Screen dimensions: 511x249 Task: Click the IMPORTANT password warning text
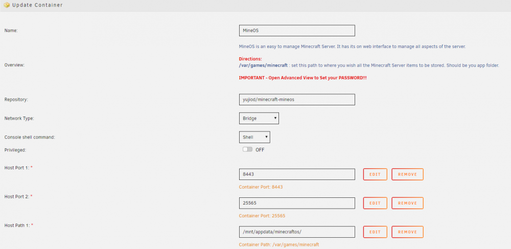(303, 78)
